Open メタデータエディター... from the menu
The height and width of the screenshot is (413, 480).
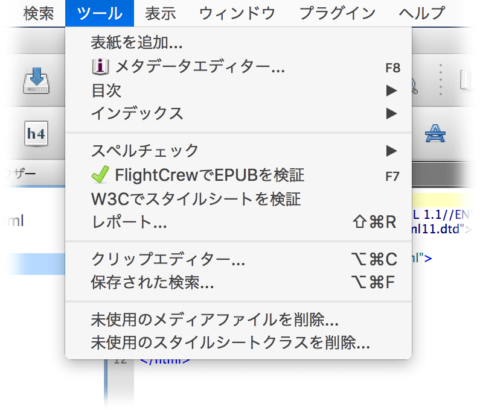[238, 67]
